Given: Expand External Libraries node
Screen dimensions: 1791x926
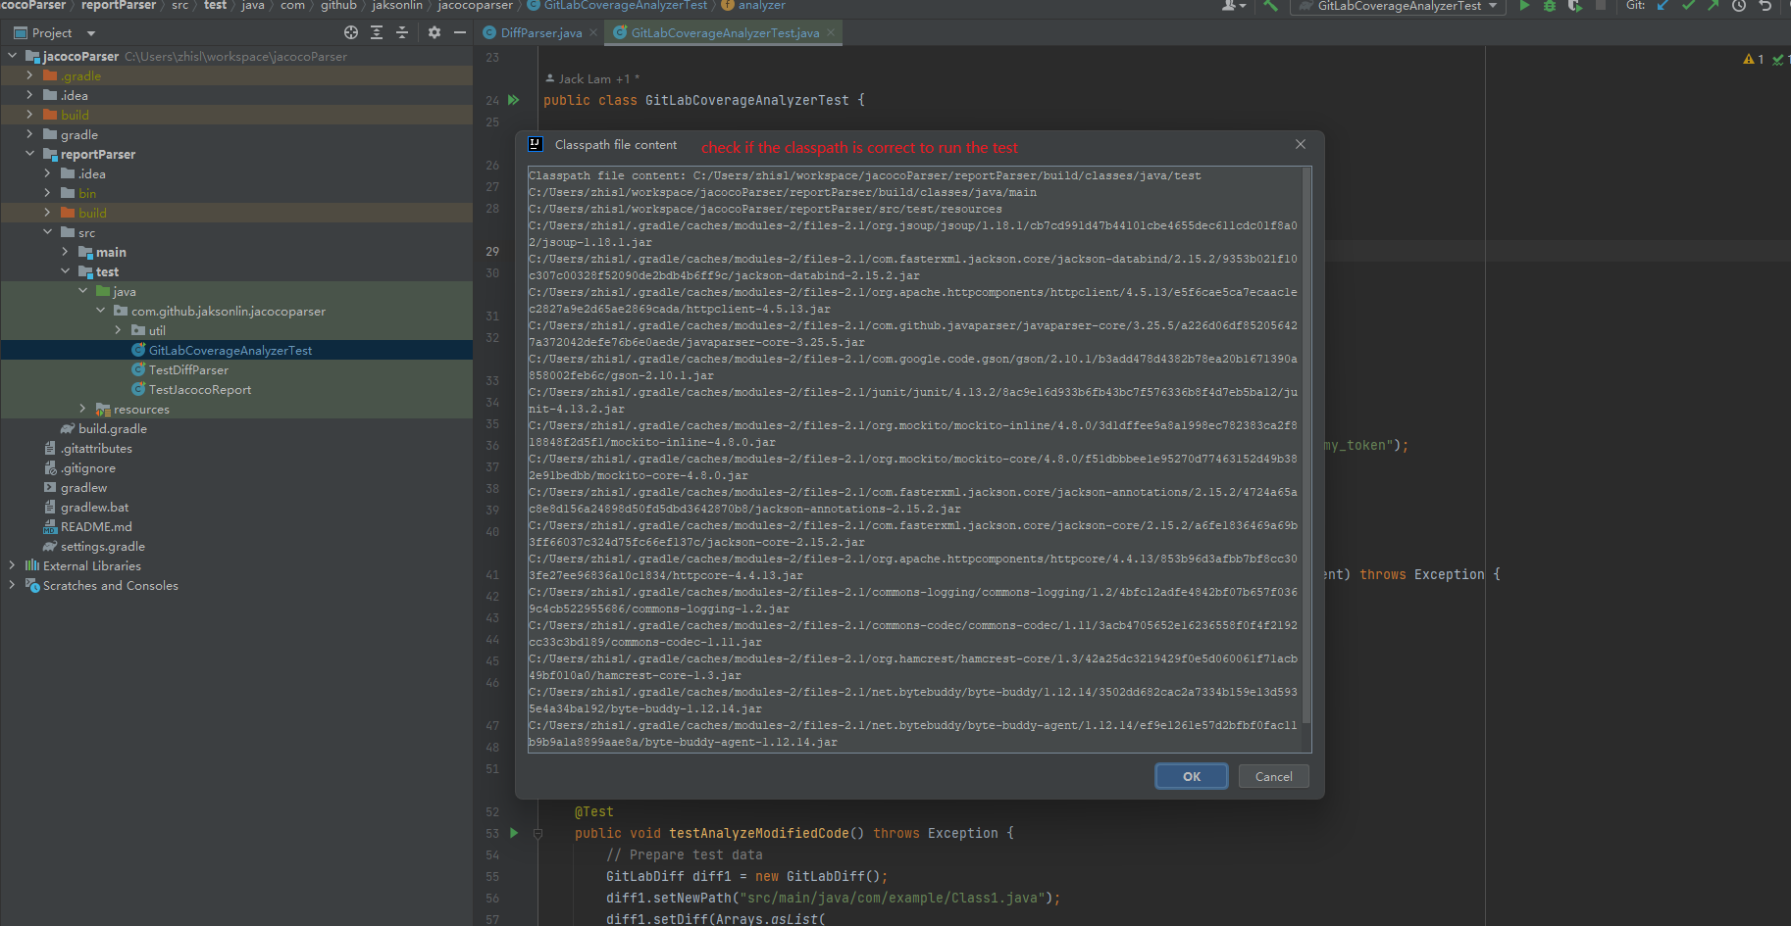Looking at the screenshot, I should 12,565.
